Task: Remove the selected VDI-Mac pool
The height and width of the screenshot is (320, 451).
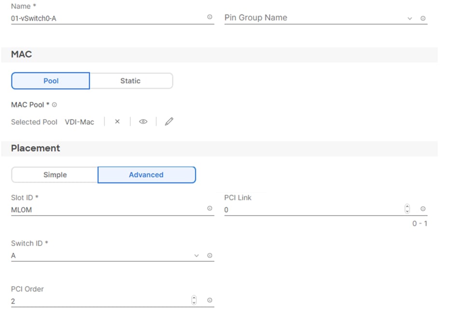Action: pos(117,122)
